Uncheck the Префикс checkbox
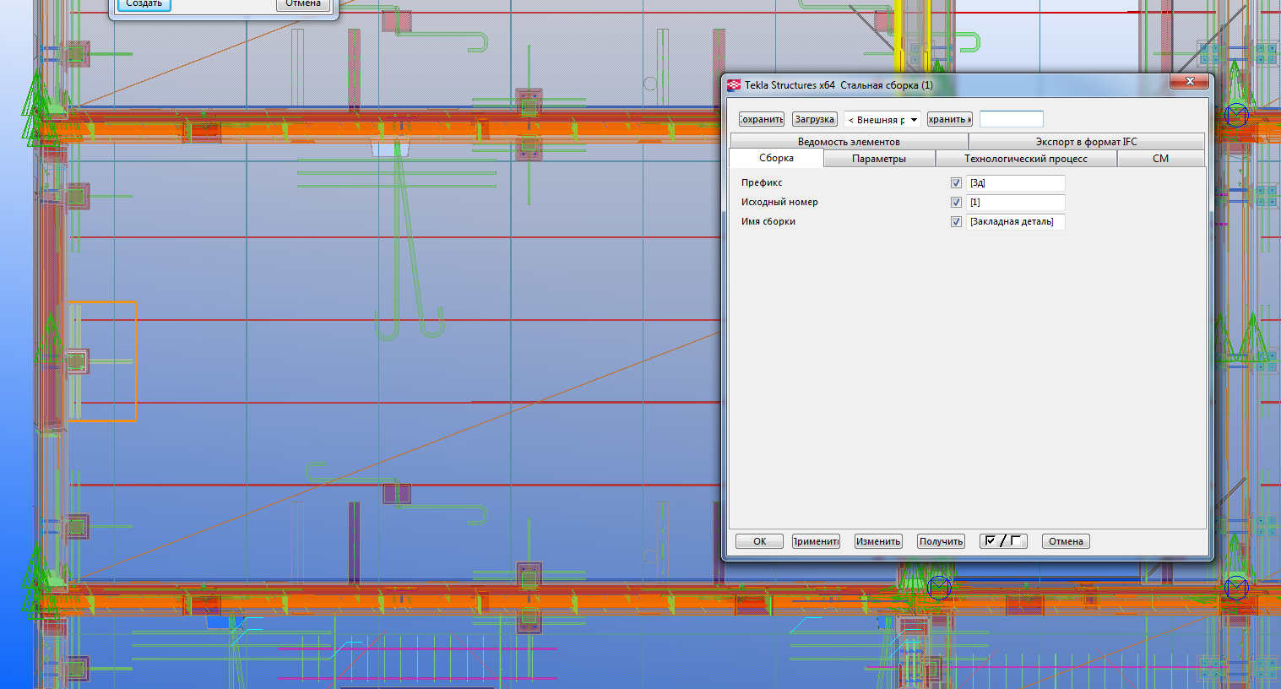 tap(956, 183)
